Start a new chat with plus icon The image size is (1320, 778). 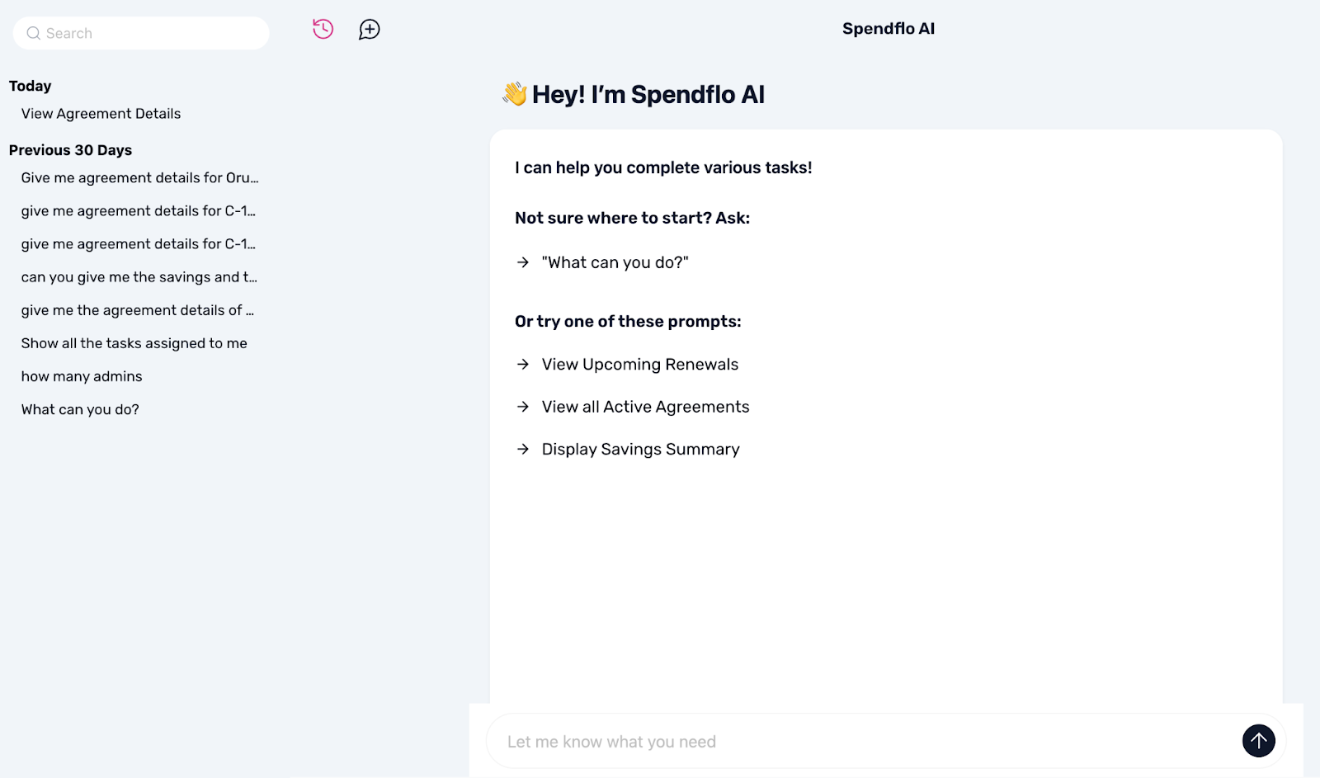tap(369, 30)
